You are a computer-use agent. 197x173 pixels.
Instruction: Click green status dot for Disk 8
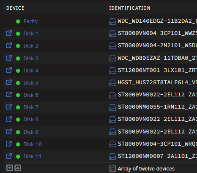pyautogui.click(x=18, y=120)
